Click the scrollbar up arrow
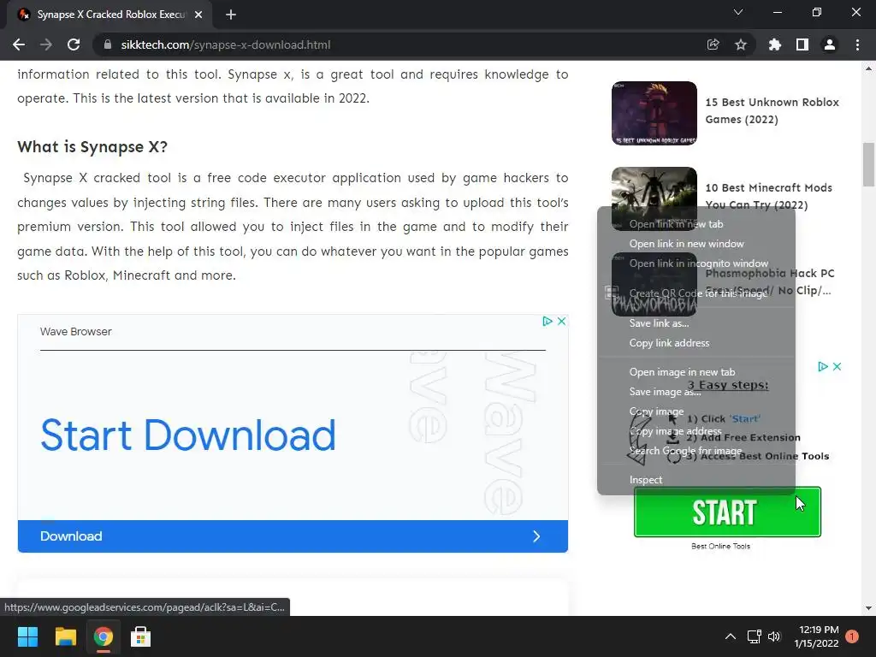This screenshot has width=876, height=657. (868, 68)
